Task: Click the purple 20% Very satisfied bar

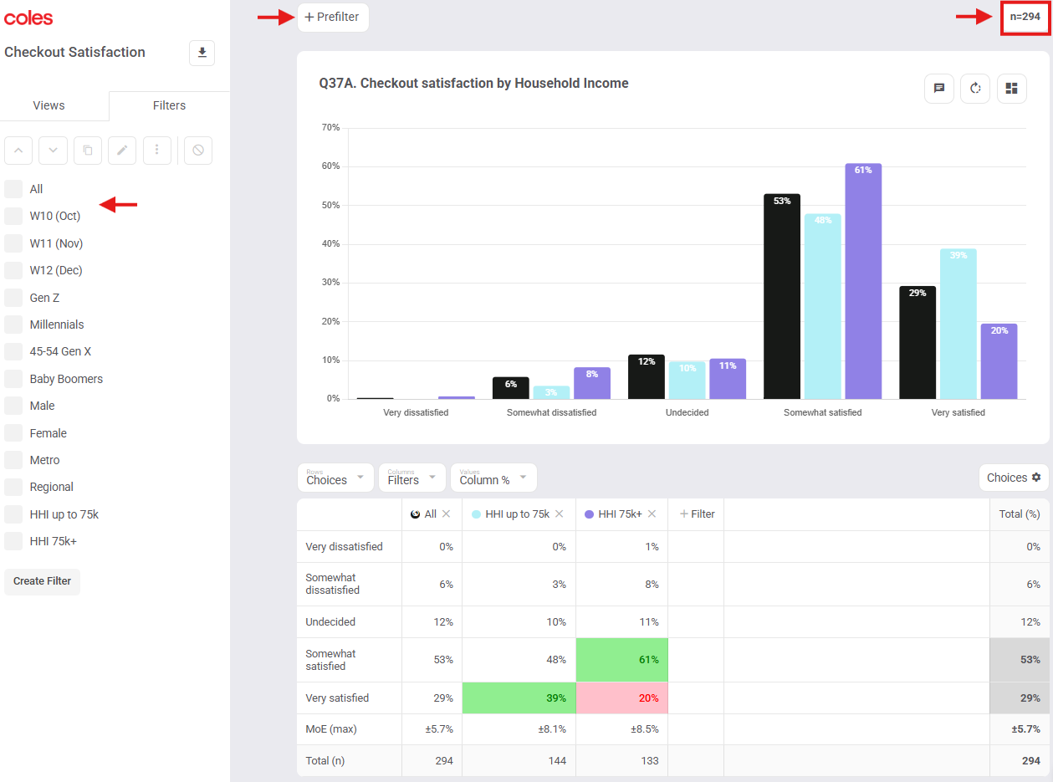Action: click(999, 361)
